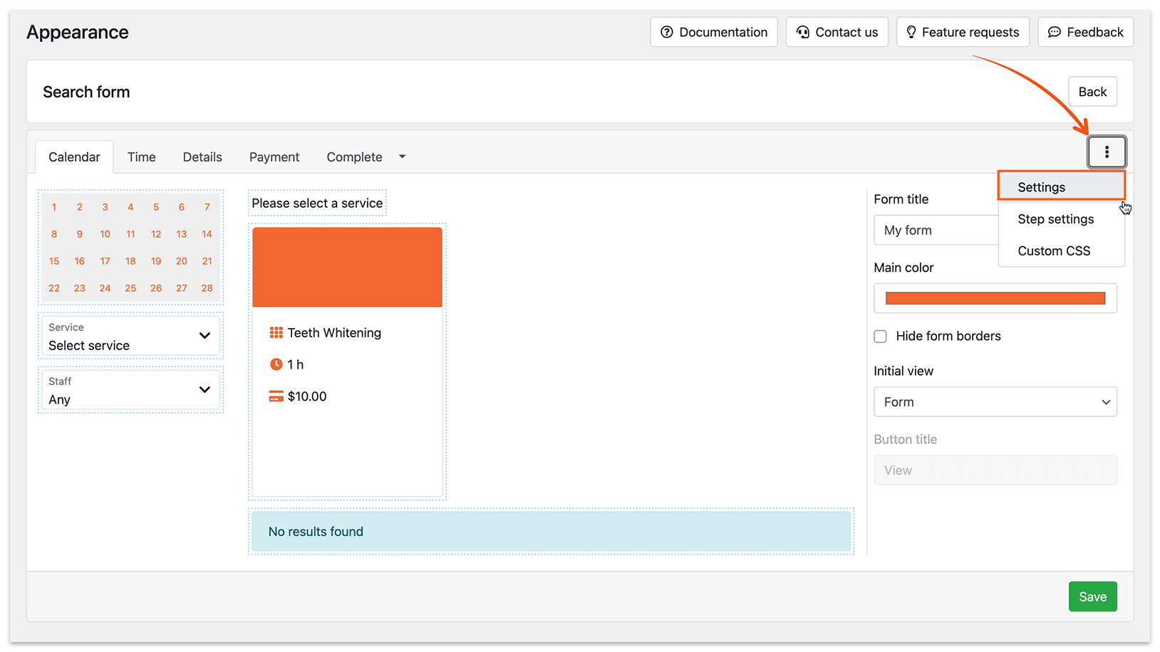Click the grid icon beside Teeth Whitening
Image resolution: width=1160 pixels, height=652 pixels.
pyautogui.click(x=276, y=332)
